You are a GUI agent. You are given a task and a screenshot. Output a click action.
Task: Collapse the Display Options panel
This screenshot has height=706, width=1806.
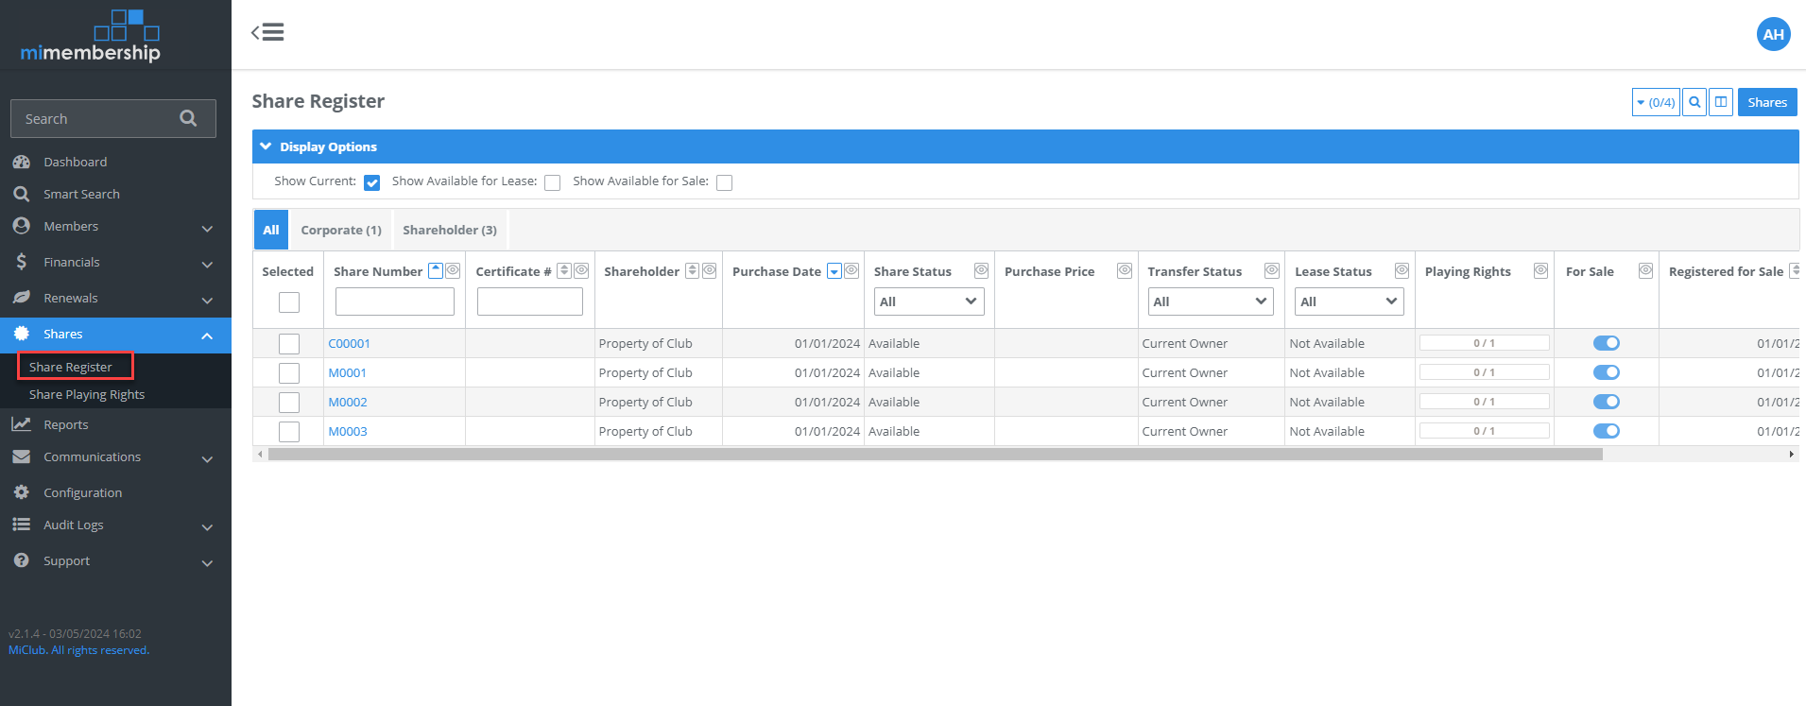[x=1025, y=146]
